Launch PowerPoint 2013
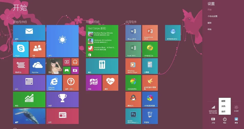244x129 pixels. click(150, 33)
